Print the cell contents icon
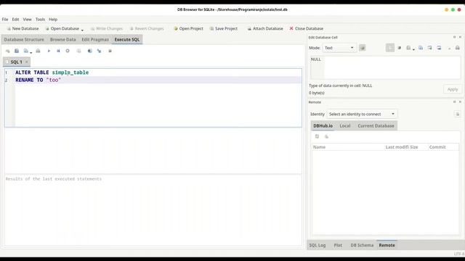The image size is (465, 261). pos(458,48)
